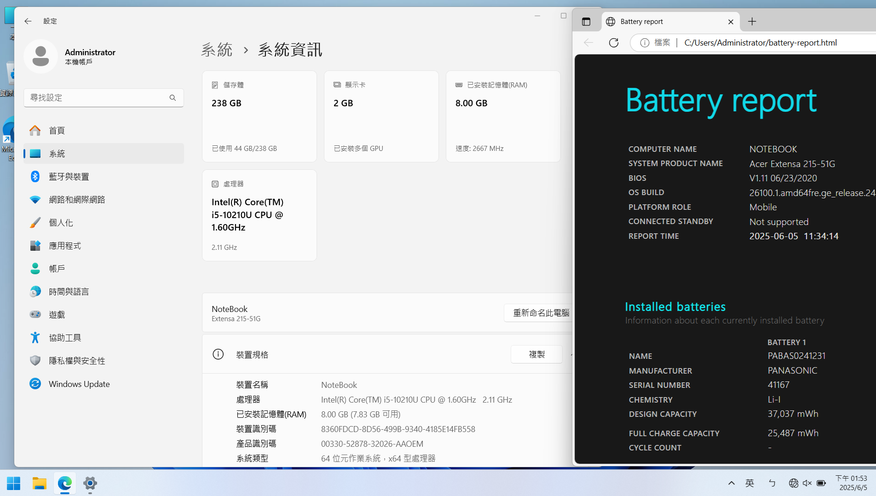Open 帳戶 settings page
Viewport: 876px width, 496px height.
point(104,269)
